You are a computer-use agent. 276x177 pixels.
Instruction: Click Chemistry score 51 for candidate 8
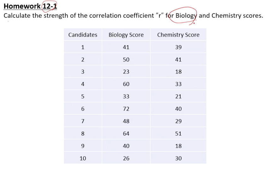pos(178,134)
